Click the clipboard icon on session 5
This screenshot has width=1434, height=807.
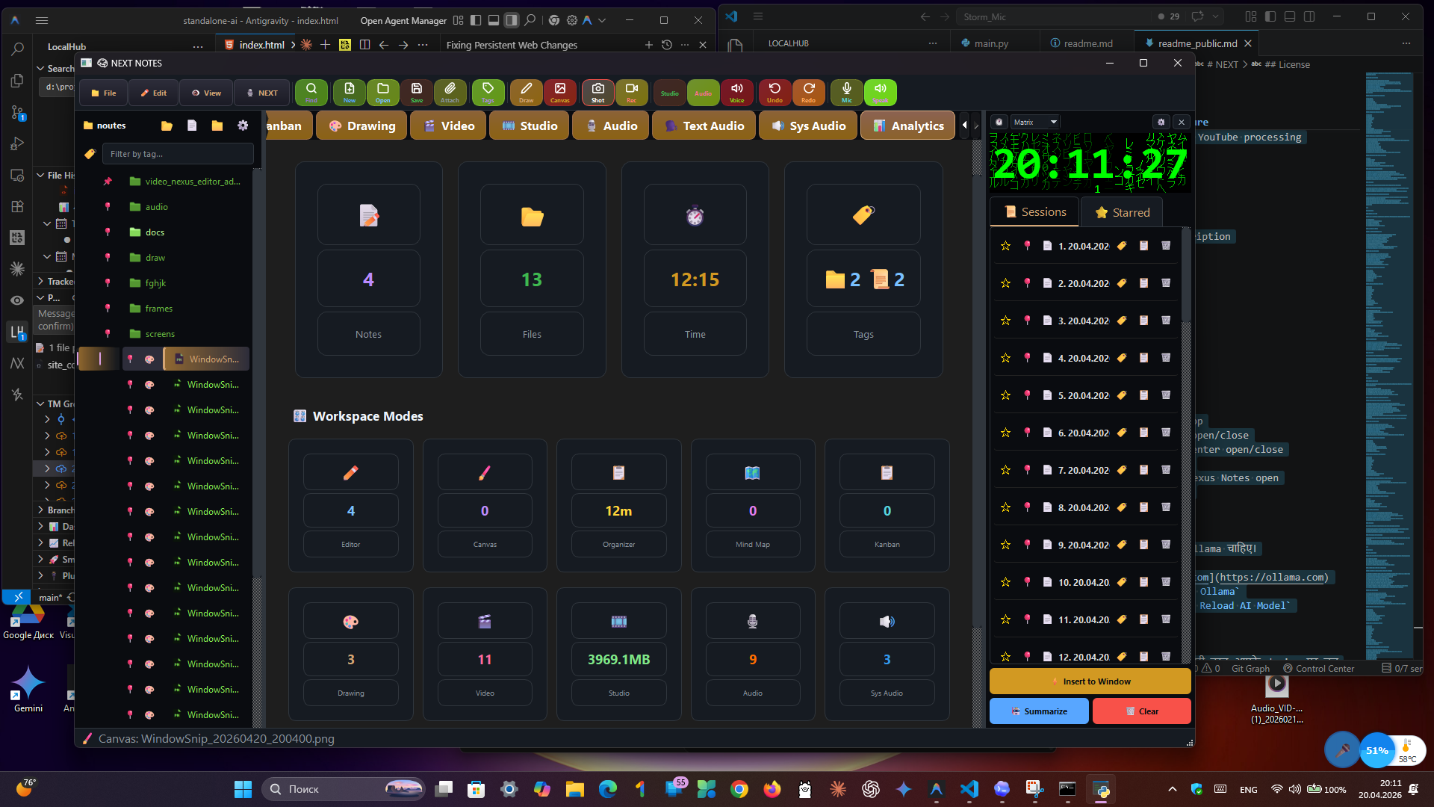pyautogui.click(x=1143, y=395)
